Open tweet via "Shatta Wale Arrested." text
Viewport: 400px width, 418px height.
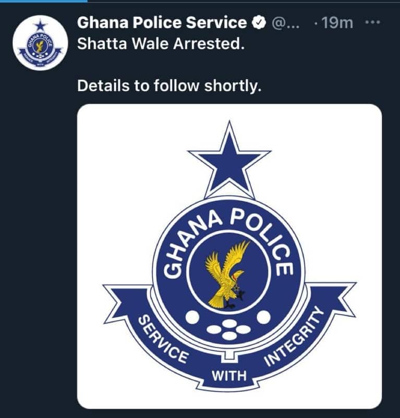point(161,43)
